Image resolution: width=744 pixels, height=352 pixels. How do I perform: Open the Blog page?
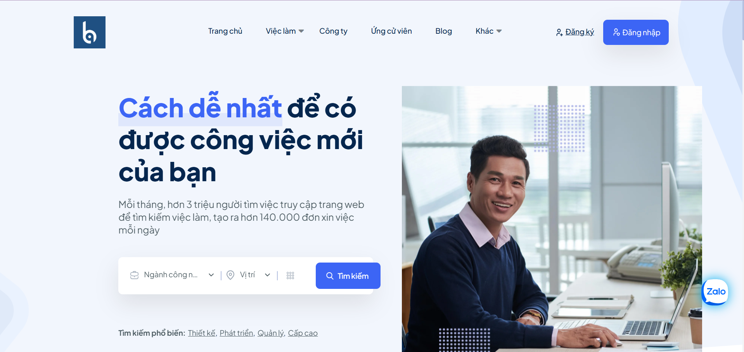coord(444,31)
